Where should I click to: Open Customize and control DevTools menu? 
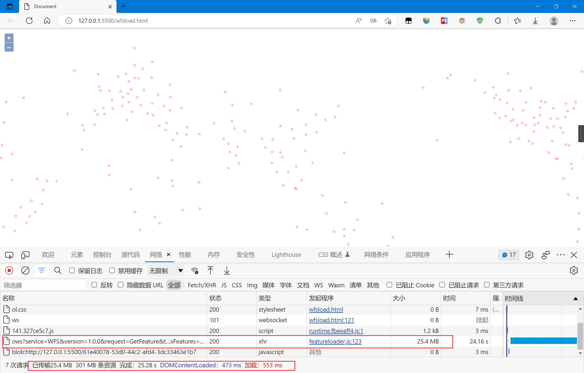(561, 255)
